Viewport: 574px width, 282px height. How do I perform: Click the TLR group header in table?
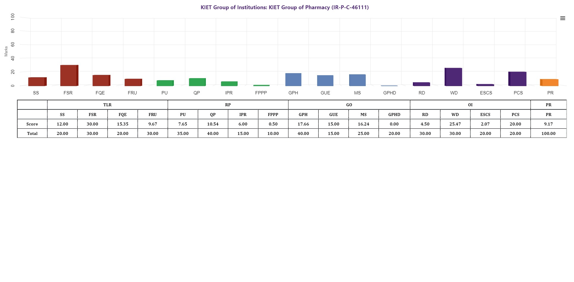[x=107, y=105]
